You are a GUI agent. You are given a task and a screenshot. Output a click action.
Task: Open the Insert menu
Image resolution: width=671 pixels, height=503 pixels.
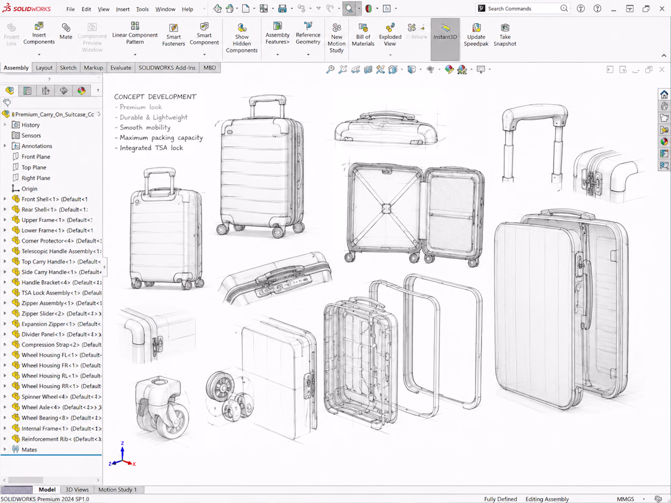(123, 9)
